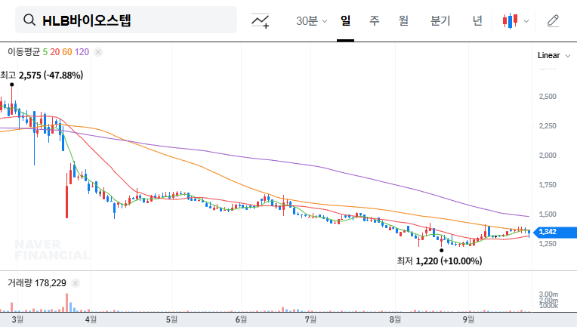577x327 pixels.
Task: Select the 20-day moving average label
Action: pyautogui.click(x=55, y=52)
